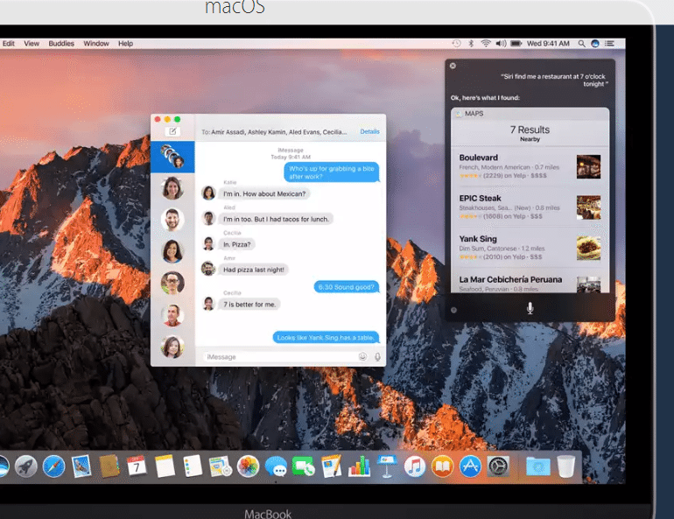Click message "I'm in. How about Mexican?"
Image resolution: width=674 pixels, height=519 pixels.
point(264,193)
